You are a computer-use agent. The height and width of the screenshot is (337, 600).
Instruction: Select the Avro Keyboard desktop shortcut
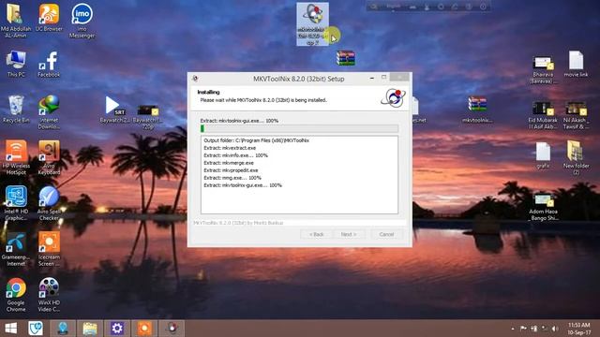pyautogui.click(x=49, y=158)
